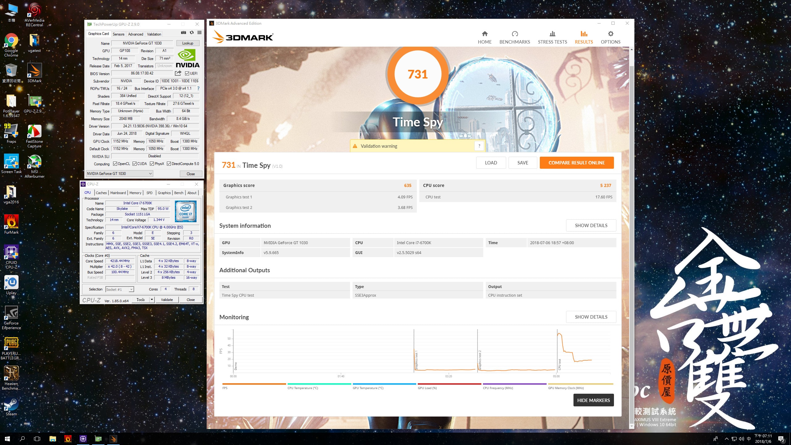Click Graphics test 1 marker in chart
The width and height of the screenshot is (791, 445).
(x=416, y=360)
